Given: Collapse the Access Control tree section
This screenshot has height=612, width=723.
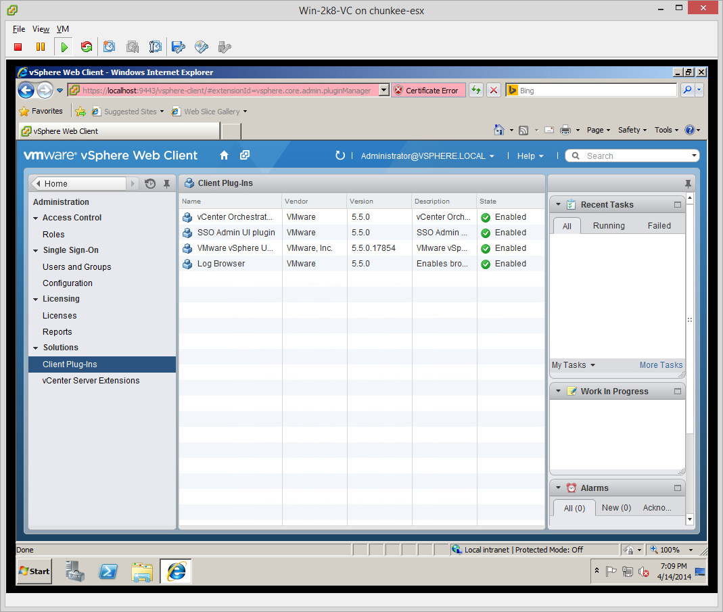Looking at the screenshot, I should coord(35,218).
